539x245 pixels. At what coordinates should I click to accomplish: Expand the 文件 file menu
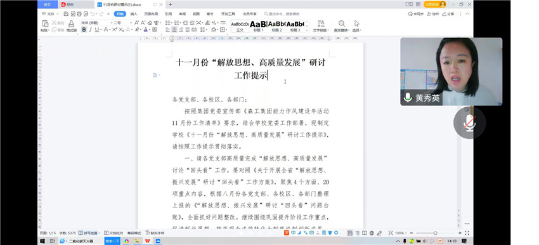50,14
